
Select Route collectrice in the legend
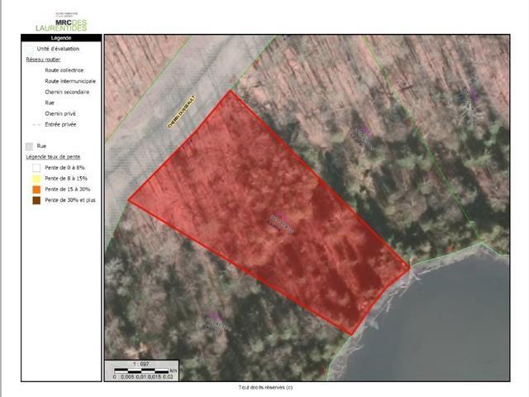point(64,70)
